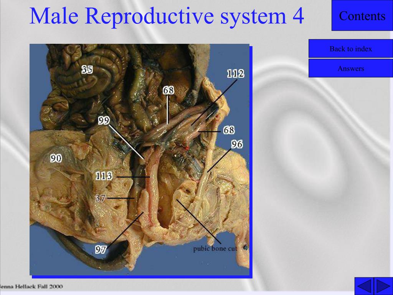Show the Answers page
This screenshot has width=393, height=295.
click(351, 68)
